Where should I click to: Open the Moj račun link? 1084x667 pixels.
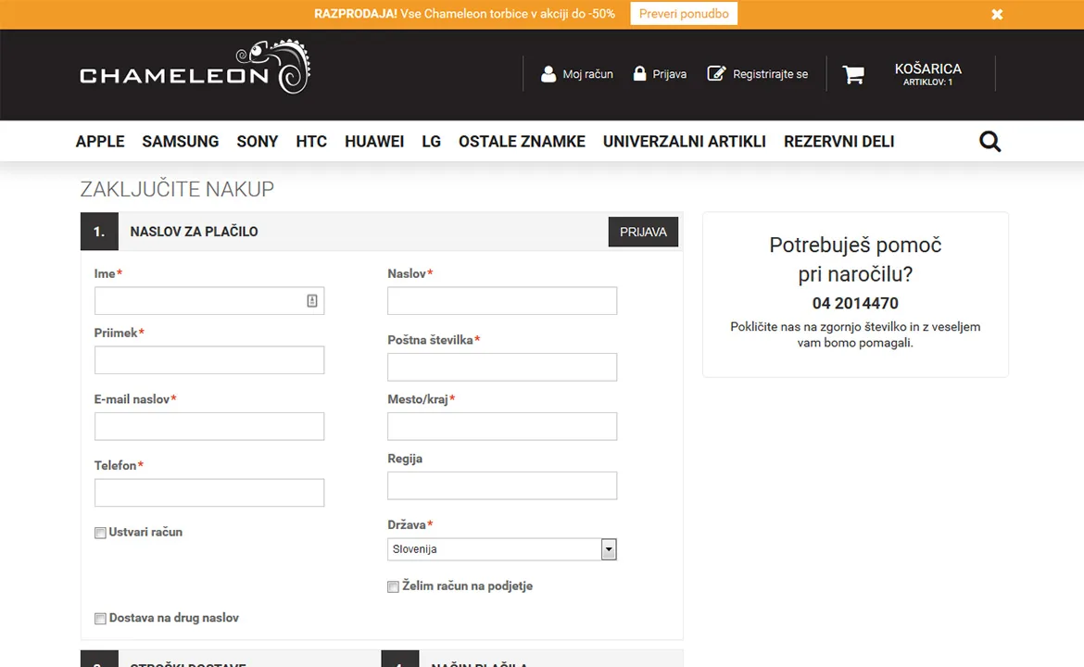click(587, 74)
